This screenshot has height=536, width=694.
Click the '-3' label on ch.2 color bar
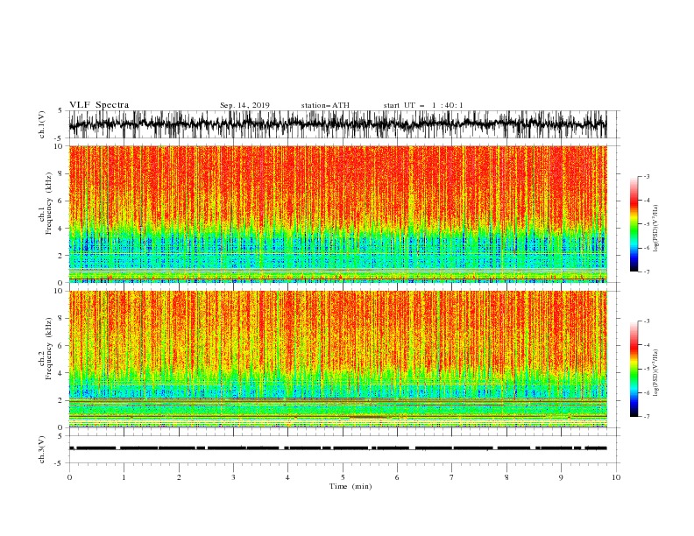tap(647, 321)
